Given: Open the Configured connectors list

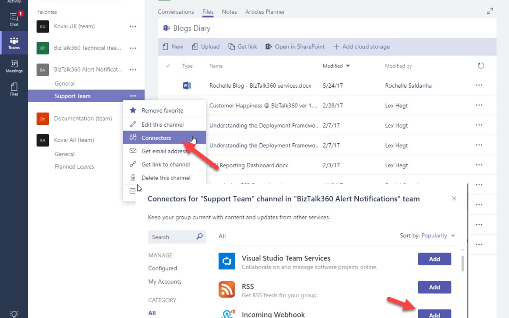Looking at the screenshot, I should point(163,269).
